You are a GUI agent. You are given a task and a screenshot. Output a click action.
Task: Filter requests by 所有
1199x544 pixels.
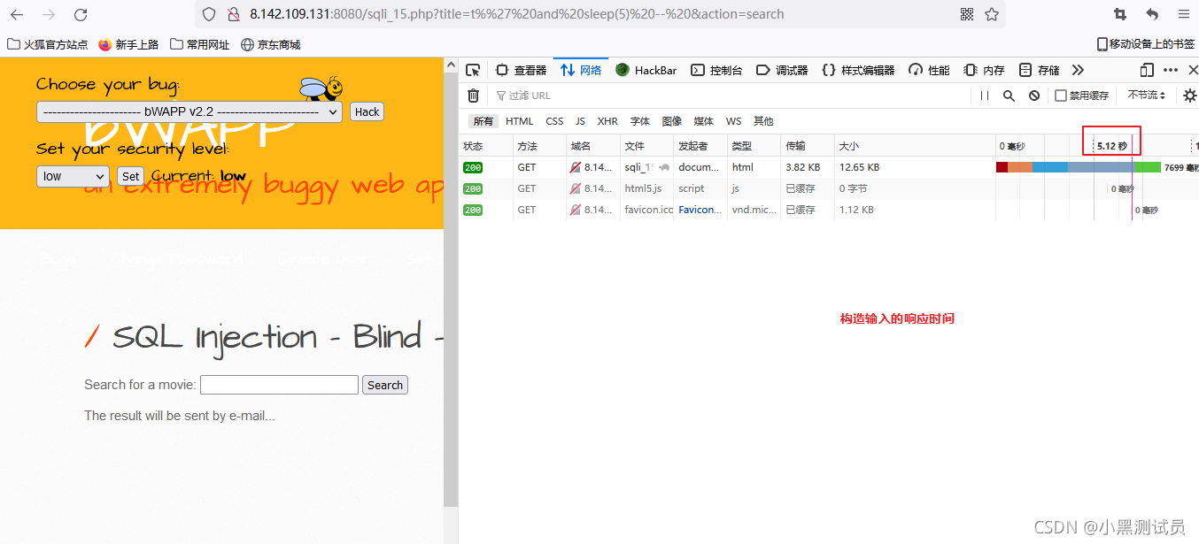(x=483, y=121)
